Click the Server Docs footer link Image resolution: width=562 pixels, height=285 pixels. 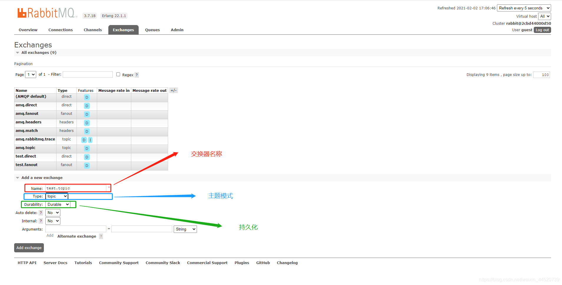[55, 263]
